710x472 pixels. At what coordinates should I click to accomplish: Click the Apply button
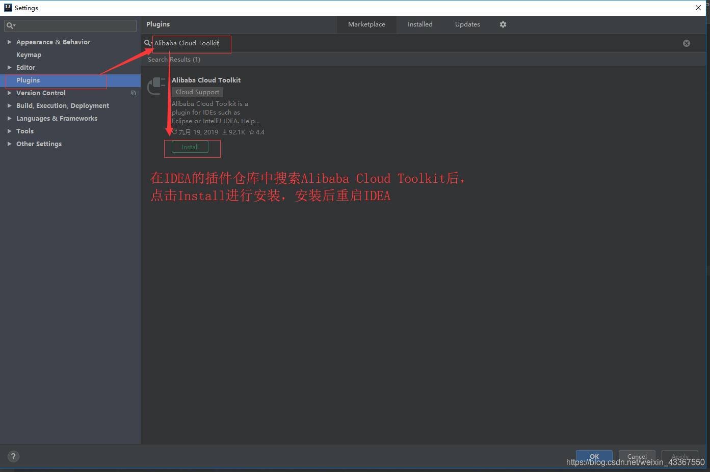click(680, 456)
